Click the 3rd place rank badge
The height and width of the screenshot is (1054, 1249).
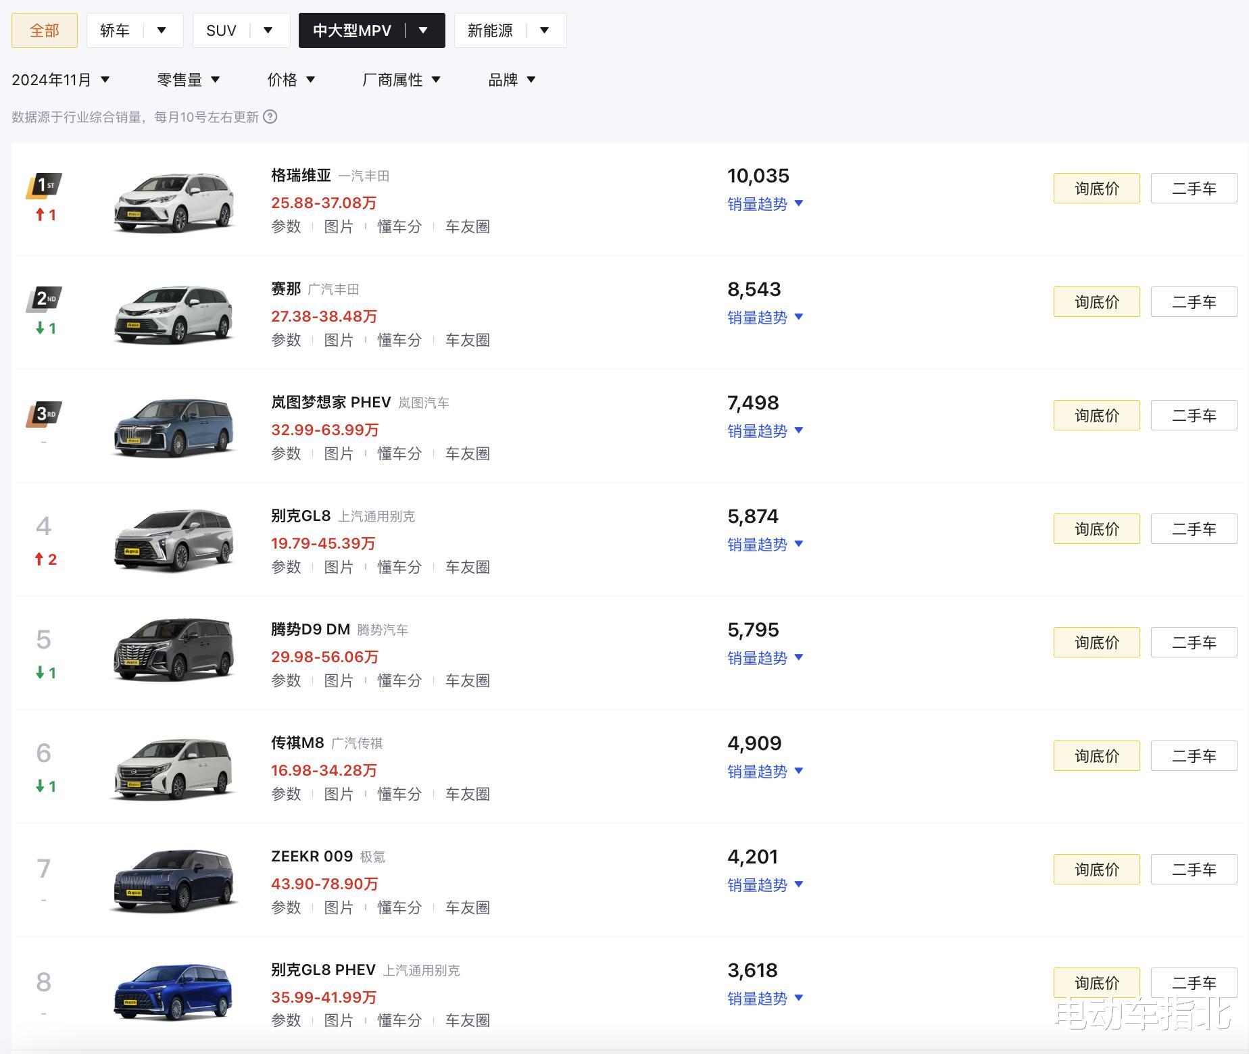pyautogui.click(x=45, y=413)
